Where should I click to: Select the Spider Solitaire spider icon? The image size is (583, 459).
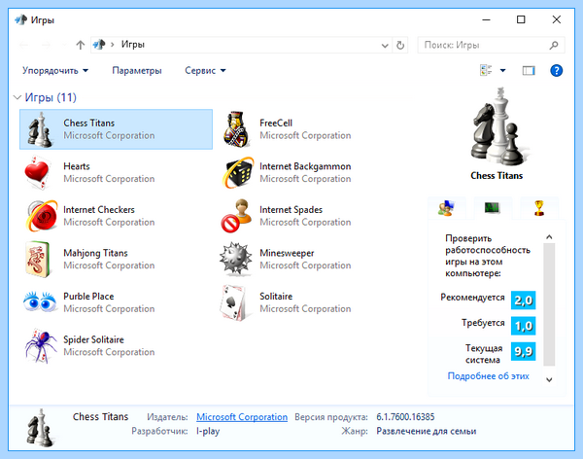pyautogui.click(x=41, y=346)
